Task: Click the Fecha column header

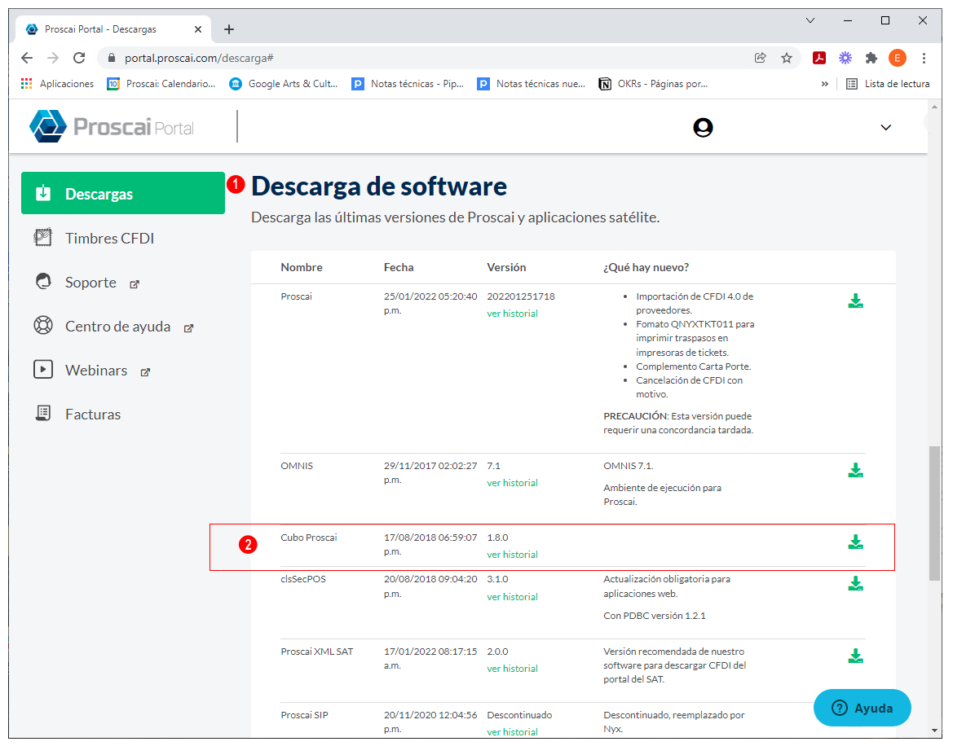Action: pos(399,267)
